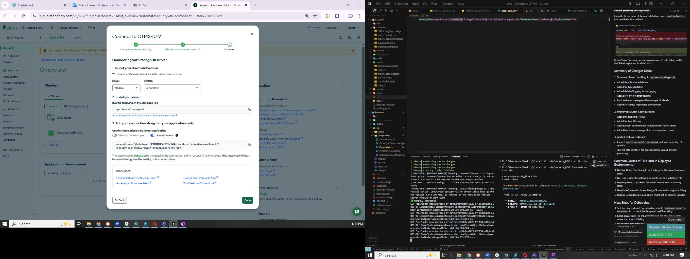Toggle Show Password switch off

pos(153,135)
